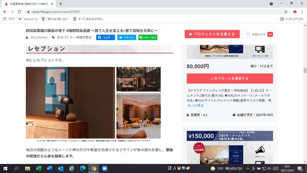This screenshot has height=173, width=307.
Task: Go forward with the forward arrow
Action: click(x=12, y=12)
